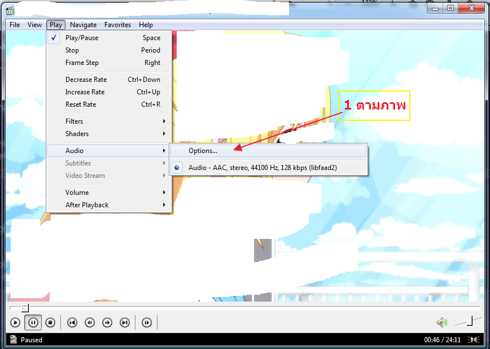Click the seek bar thumb
This screenshot has width=490, height=349.
[25, 308]
